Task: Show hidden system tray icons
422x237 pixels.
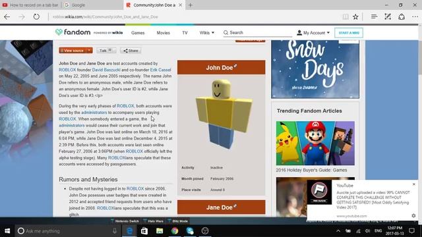Action: pos(338,231)
